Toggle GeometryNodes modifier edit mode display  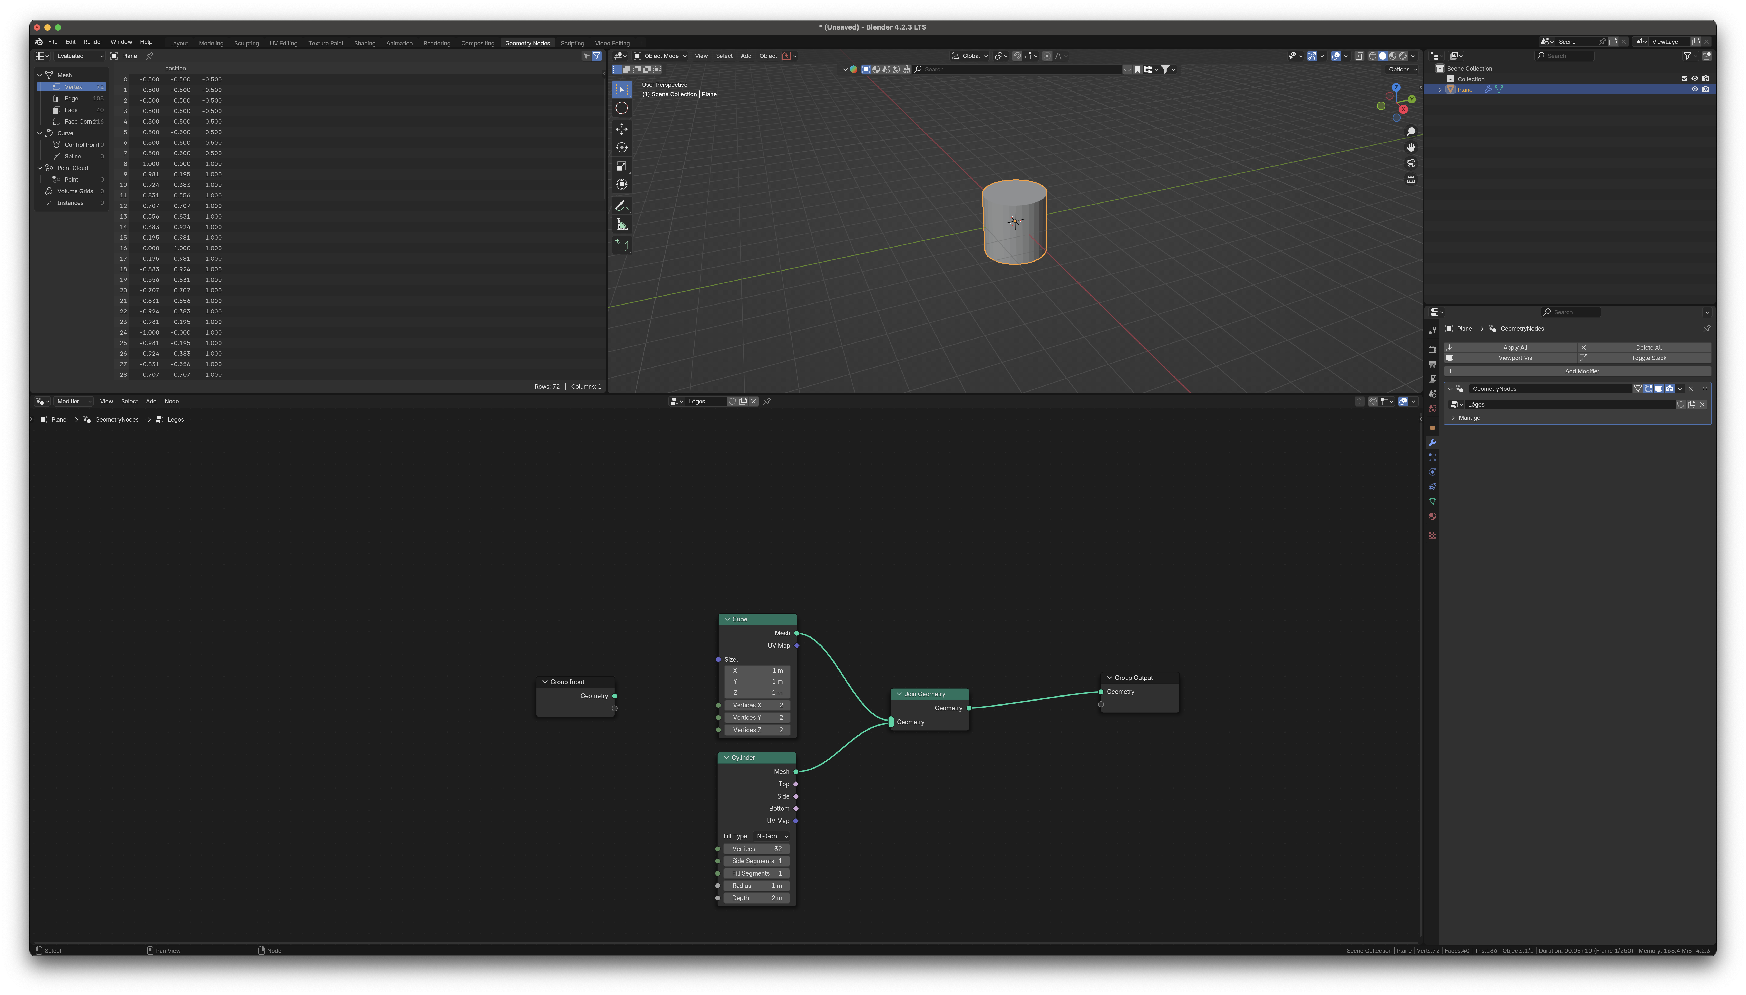(x=1648, y=389)
